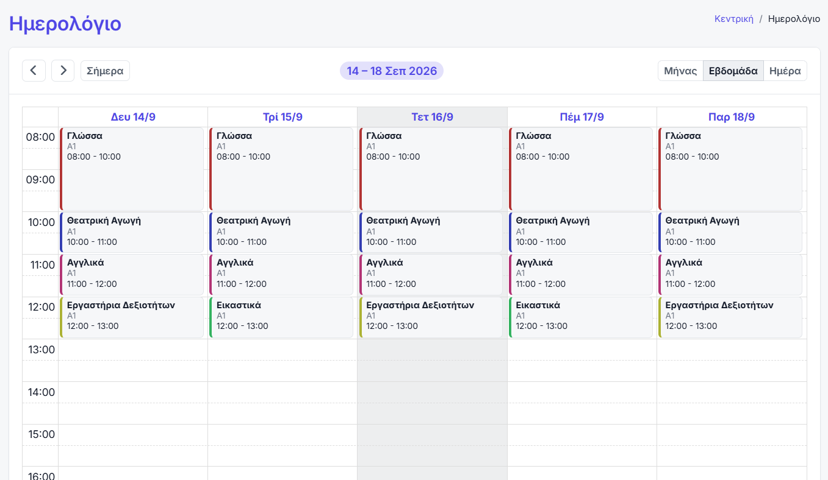Open Friday's Αγγλικά 11:00 event
The width and height of the screenshot is (828, 480).
pyautogui.click(x=730, y=275)
